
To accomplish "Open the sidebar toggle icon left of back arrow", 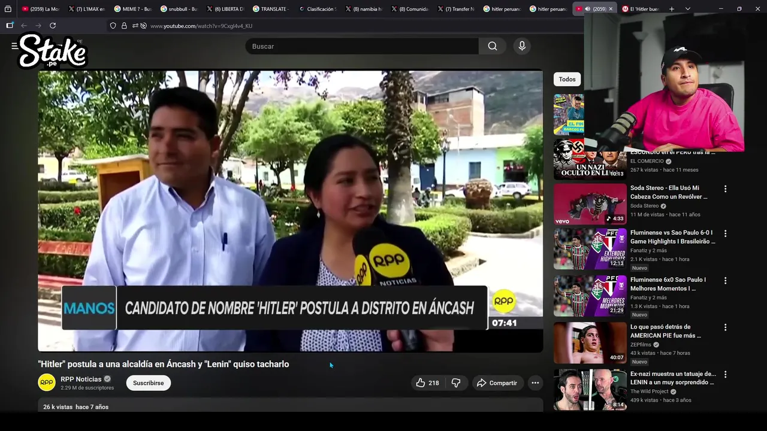I will click(x=10, y=26).
